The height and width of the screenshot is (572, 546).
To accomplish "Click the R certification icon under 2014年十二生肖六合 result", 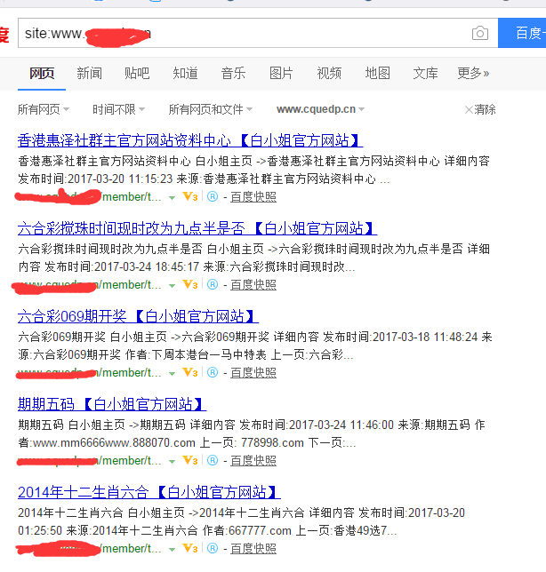I will (213, 548).
